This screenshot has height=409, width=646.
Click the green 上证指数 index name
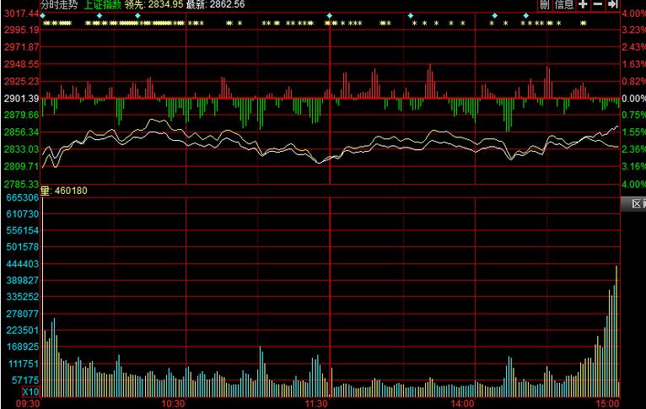pos(103,4)
